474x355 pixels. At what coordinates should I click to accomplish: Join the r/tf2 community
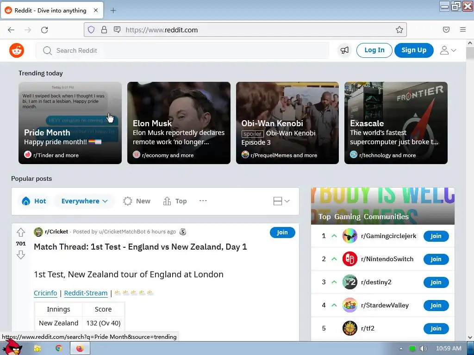[436, 329]
